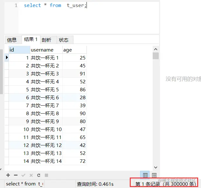Viewport: 201px width, 188px height.
Task: Select cell 共饮一杯无 10
Action: click(46, 129)
